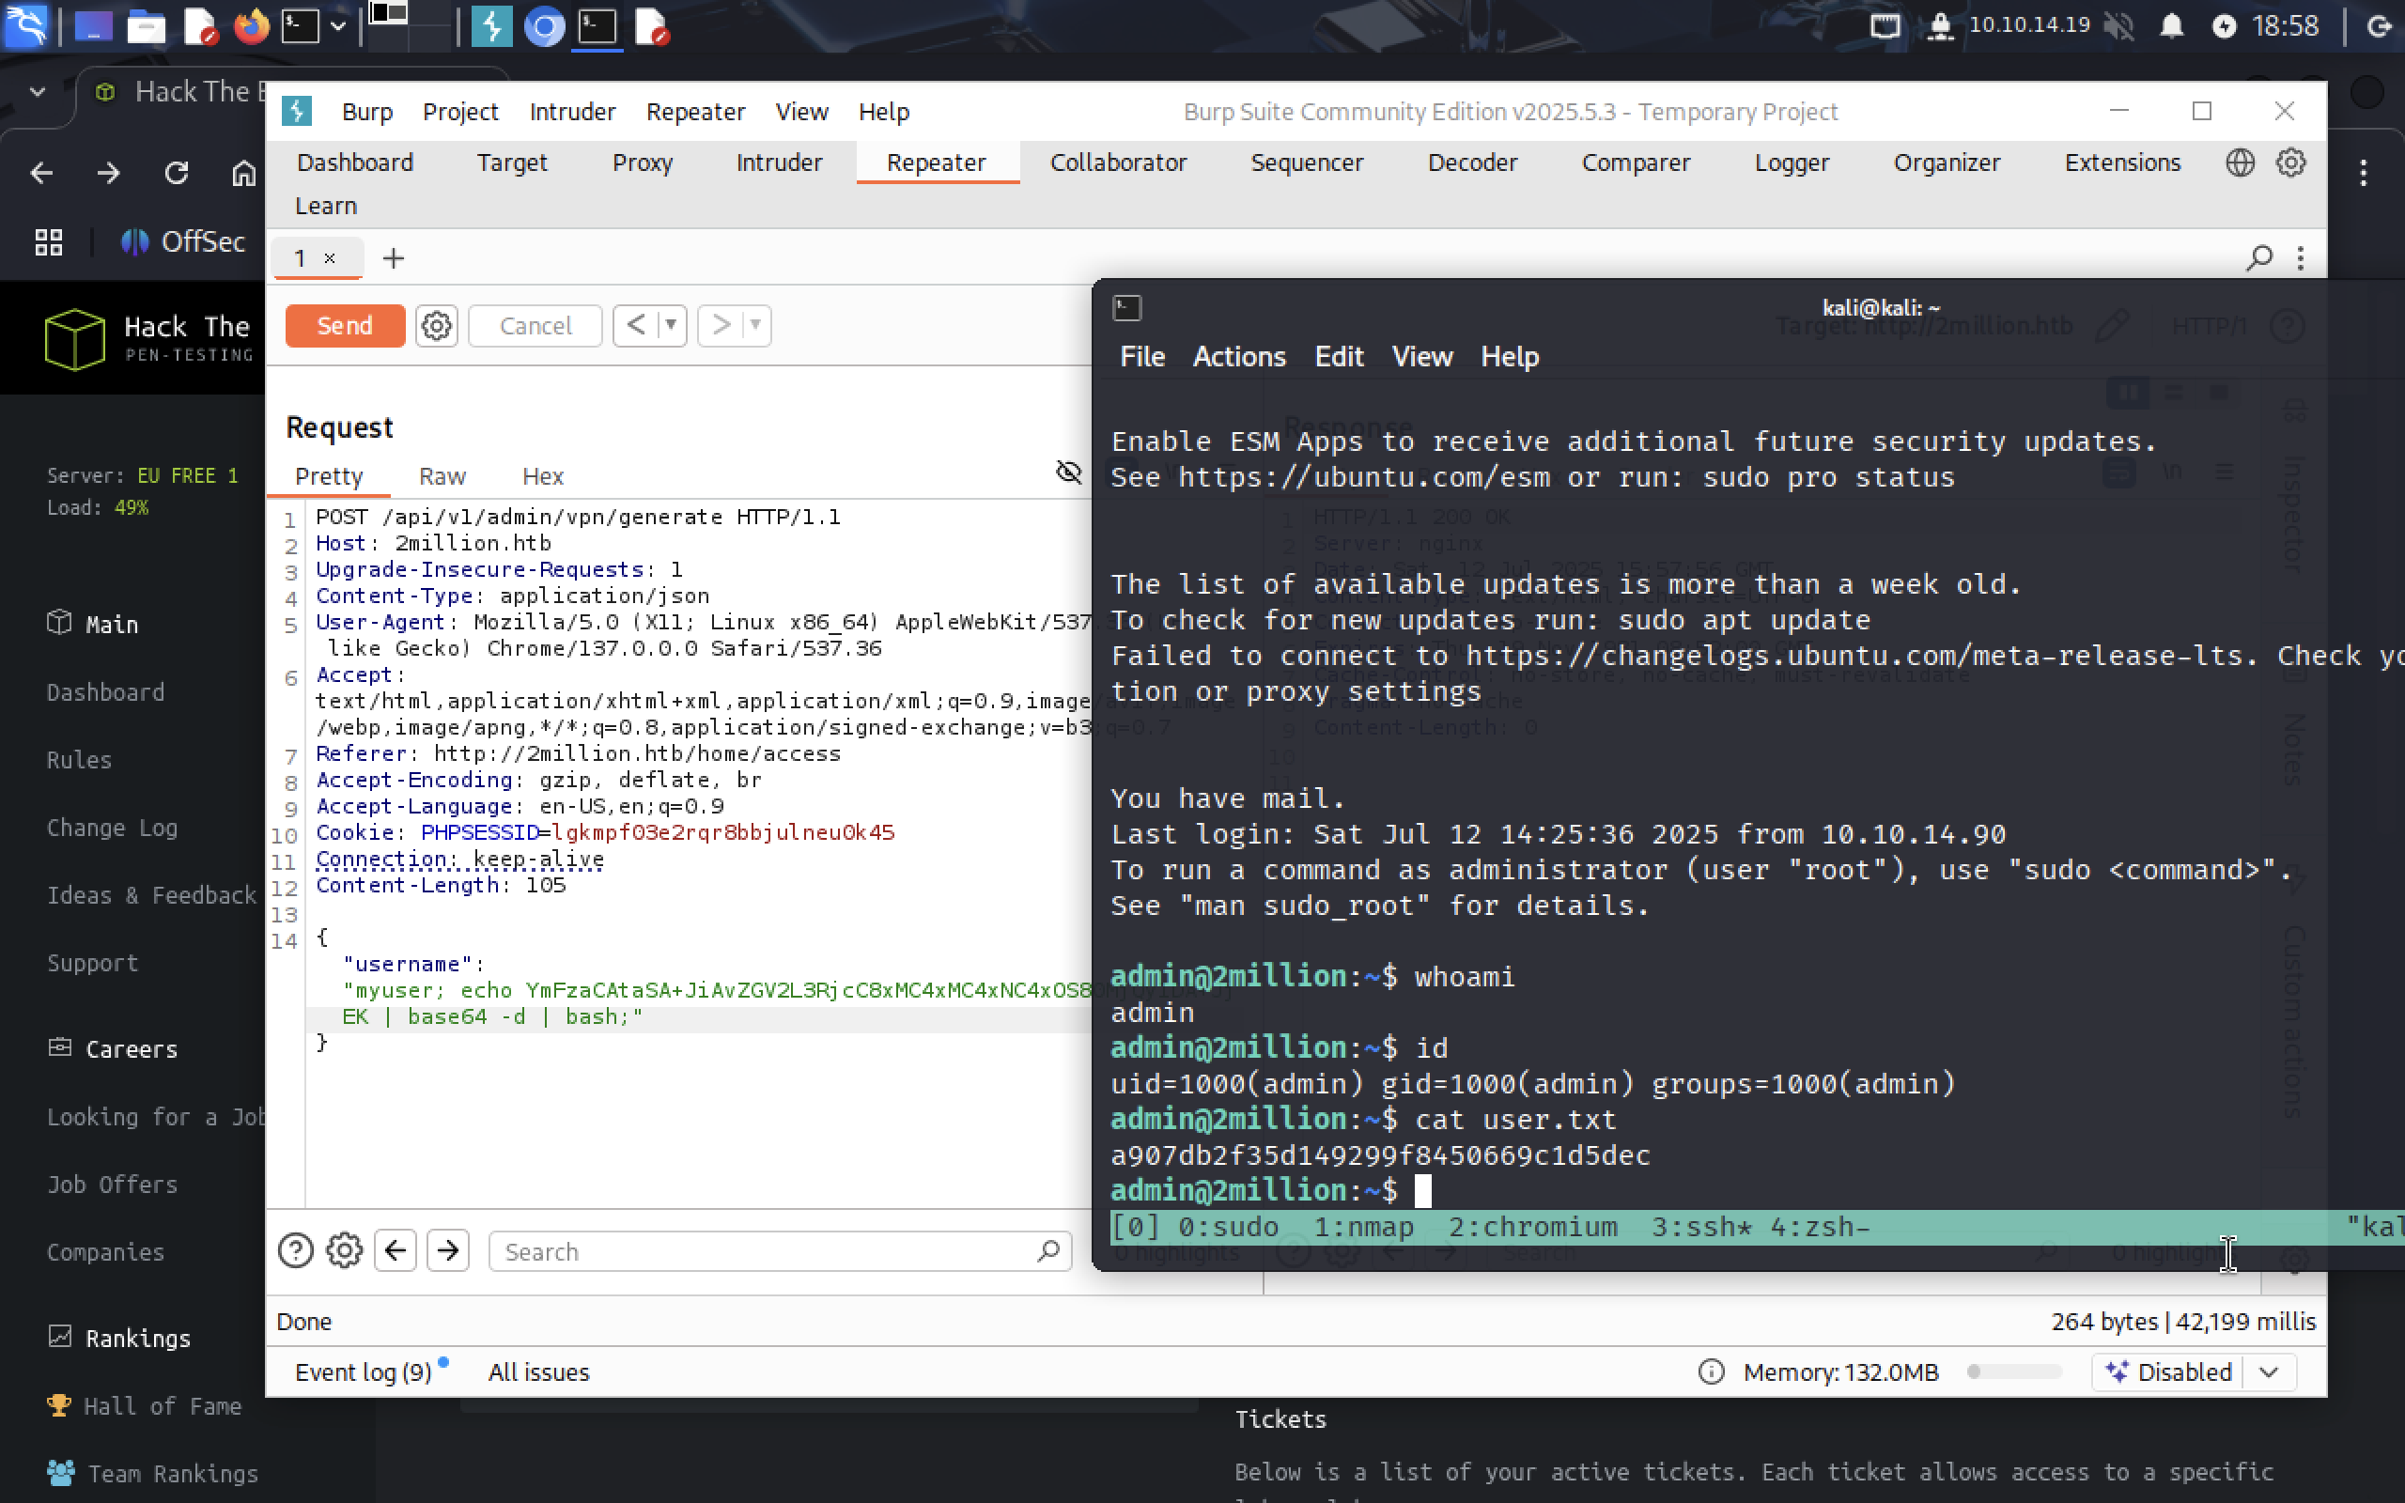The width and height of the screenshot is (2405, 1503).
Task: Click the terminal window icon
Action: [x=1127, y=307]
